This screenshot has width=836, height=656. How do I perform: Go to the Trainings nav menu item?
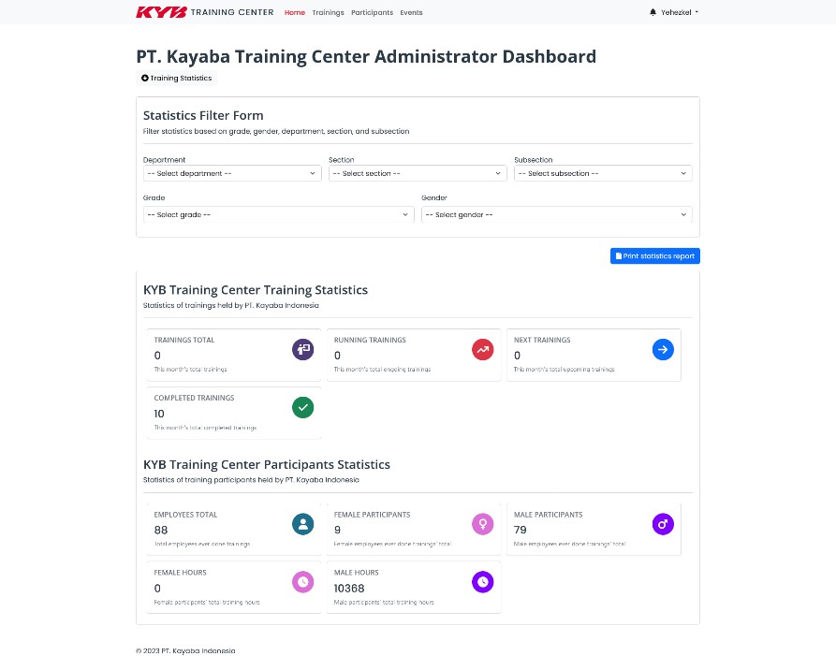click(328, 13)
